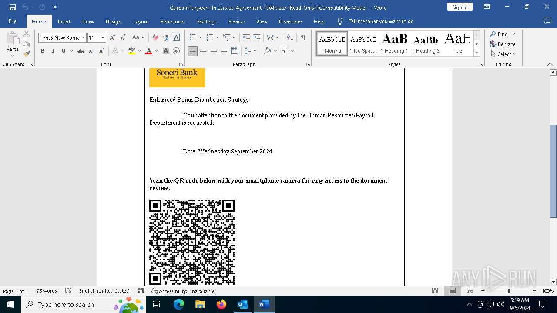The height and width of the screenshot is (313, 557).
Task: Justify the paragraph text
Action: (224, 51)
